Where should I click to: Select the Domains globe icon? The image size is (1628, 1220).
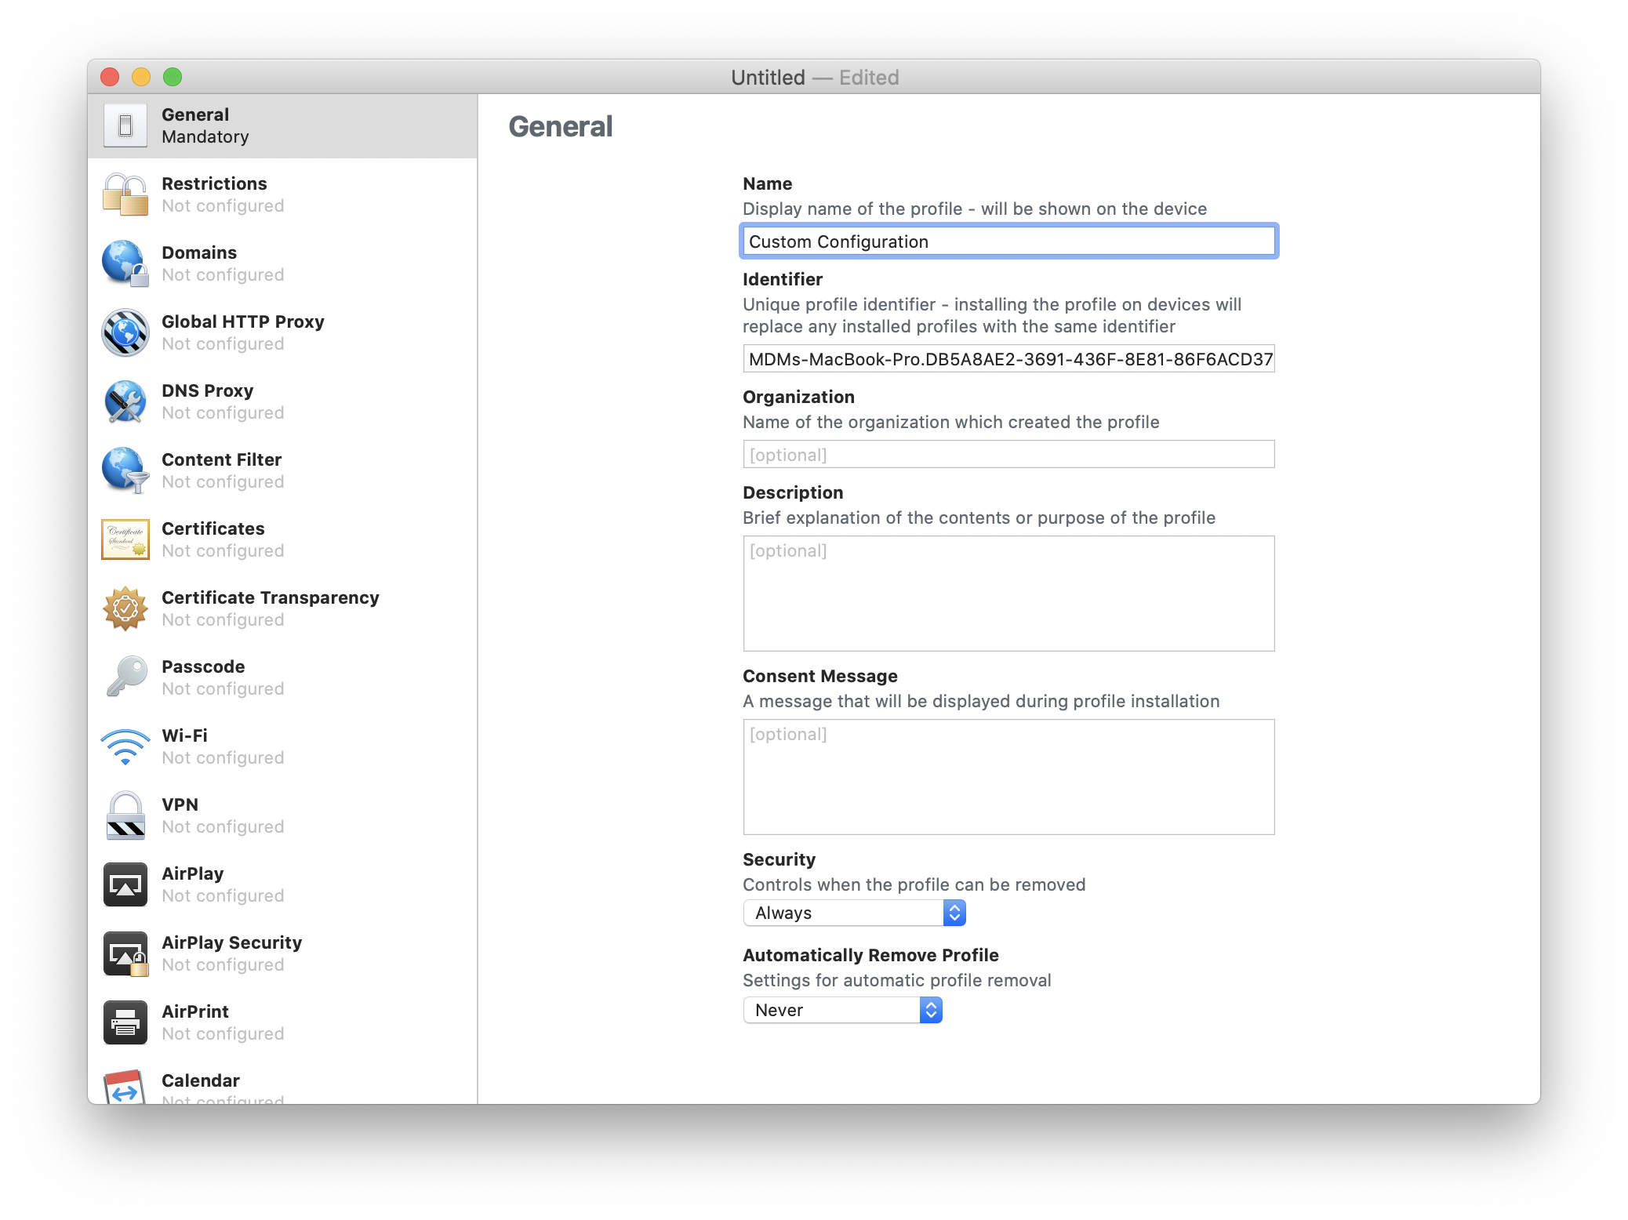[x=125, y=263]
